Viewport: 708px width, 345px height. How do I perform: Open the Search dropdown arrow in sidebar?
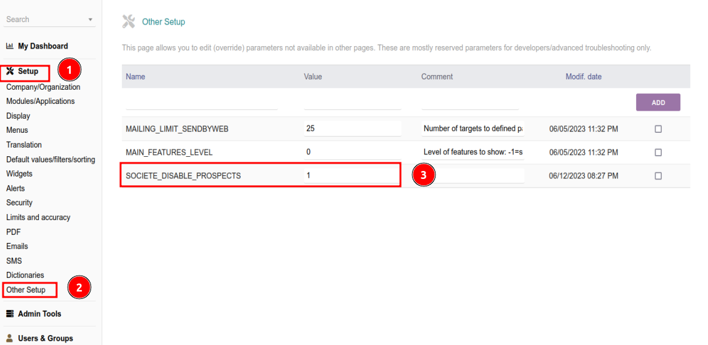(90, 20)
